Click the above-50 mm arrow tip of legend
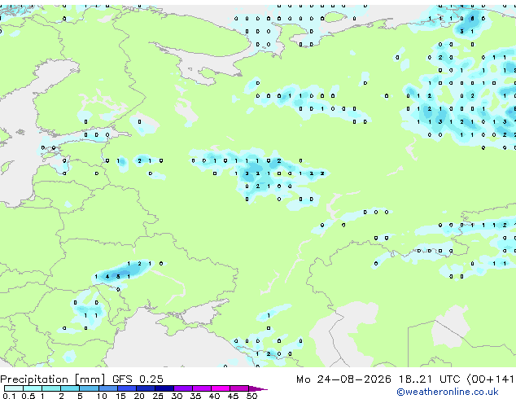Viewport: 516px width, 399px height. click(258, 388)
